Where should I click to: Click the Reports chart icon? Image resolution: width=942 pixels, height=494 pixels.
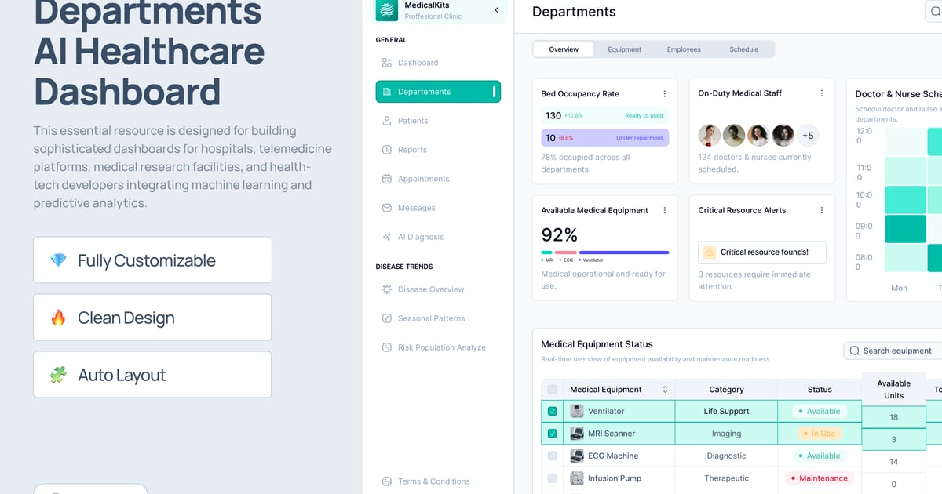click(386, 150)
